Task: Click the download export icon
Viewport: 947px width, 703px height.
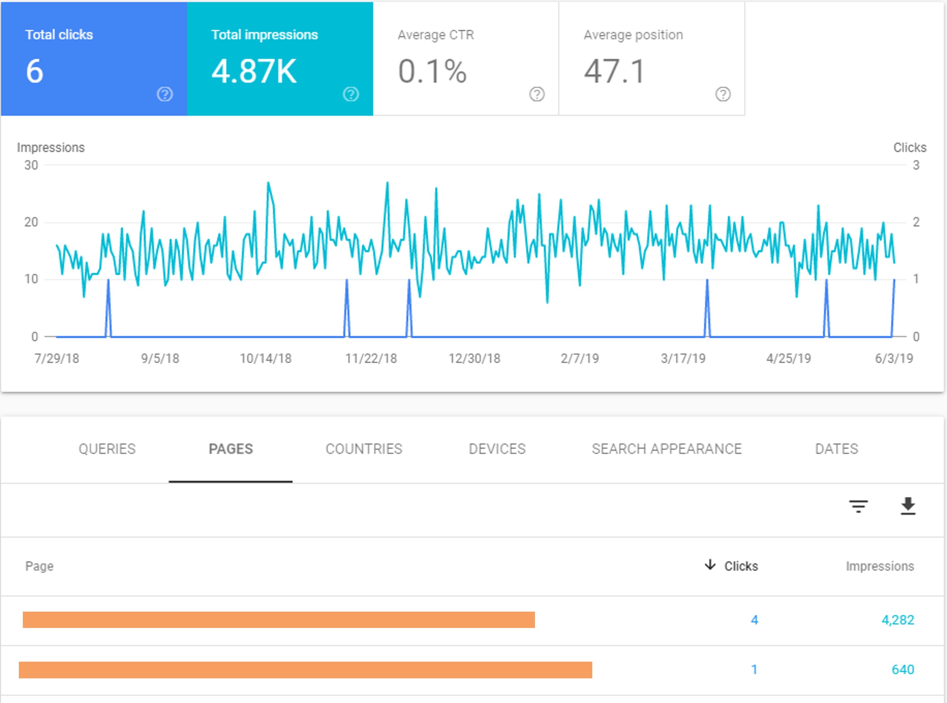Action: 908,506
